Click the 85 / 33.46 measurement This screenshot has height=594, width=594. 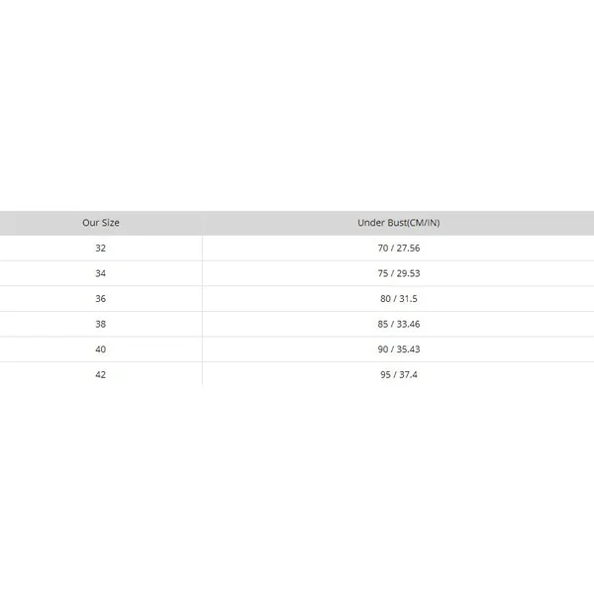399,325
